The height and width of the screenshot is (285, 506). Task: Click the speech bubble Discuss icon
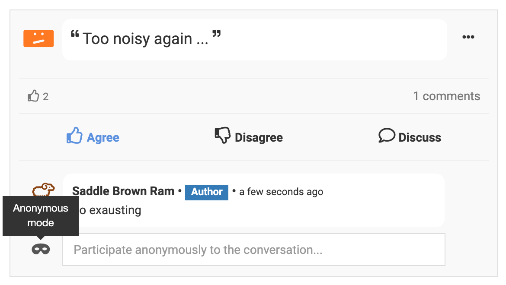pos(387,136)
